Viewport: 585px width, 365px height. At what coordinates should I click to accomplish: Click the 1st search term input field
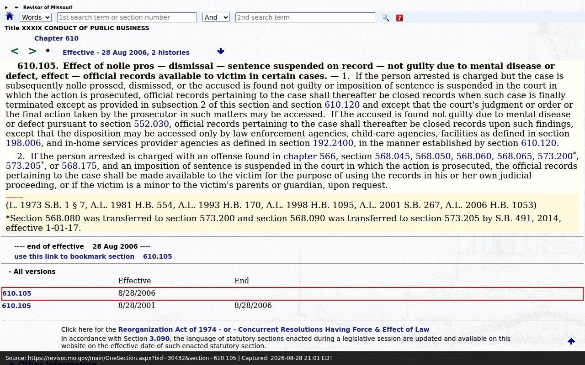[x=127, y=17]
